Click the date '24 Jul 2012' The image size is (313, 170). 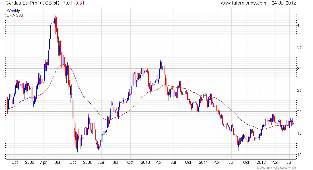tap(284, 3)
